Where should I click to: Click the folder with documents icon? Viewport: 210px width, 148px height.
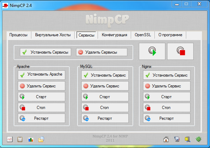[x=41, y=139]
